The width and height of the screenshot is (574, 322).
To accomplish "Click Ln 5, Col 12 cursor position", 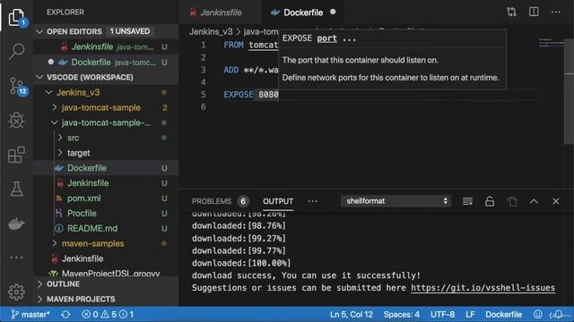I will pos(351,314).
